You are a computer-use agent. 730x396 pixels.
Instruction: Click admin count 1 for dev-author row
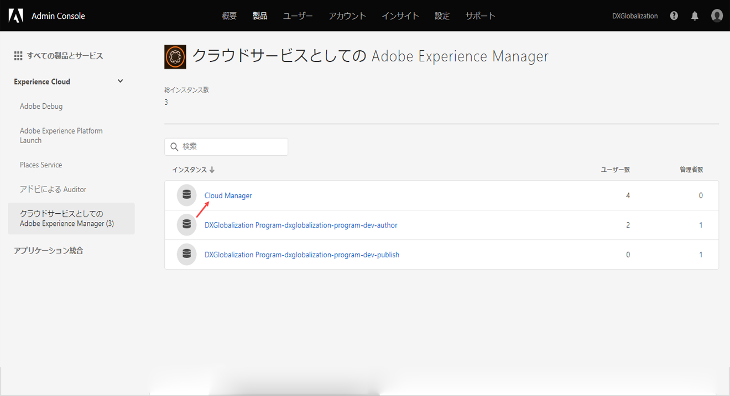(x=701, y=225)
